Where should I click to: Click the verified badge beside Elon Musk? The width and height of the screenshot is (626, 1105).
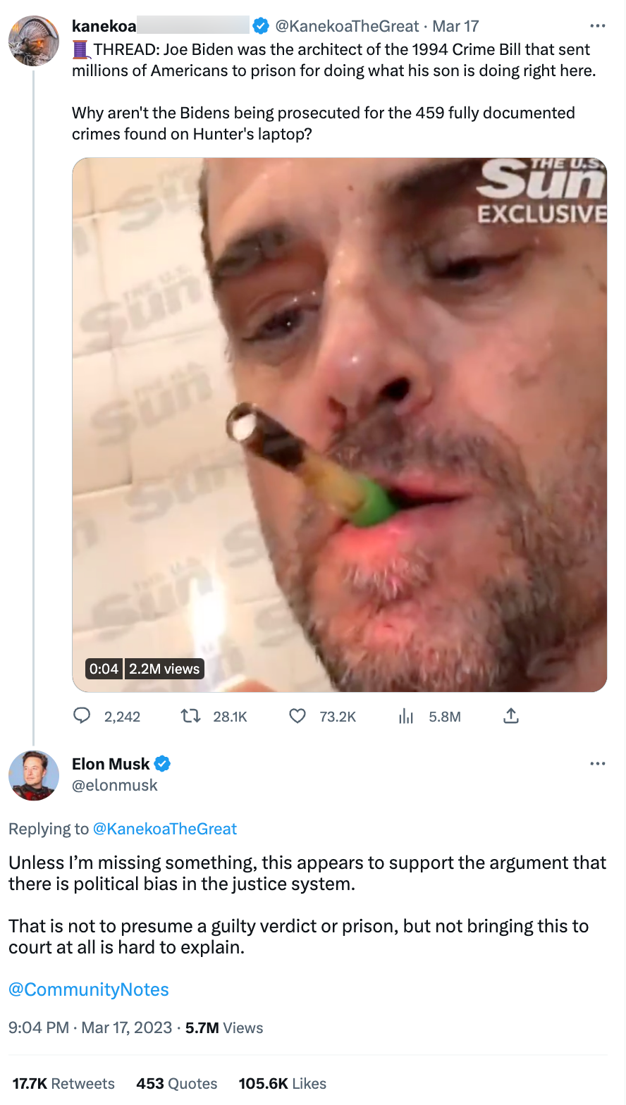(x=164, y=764)
